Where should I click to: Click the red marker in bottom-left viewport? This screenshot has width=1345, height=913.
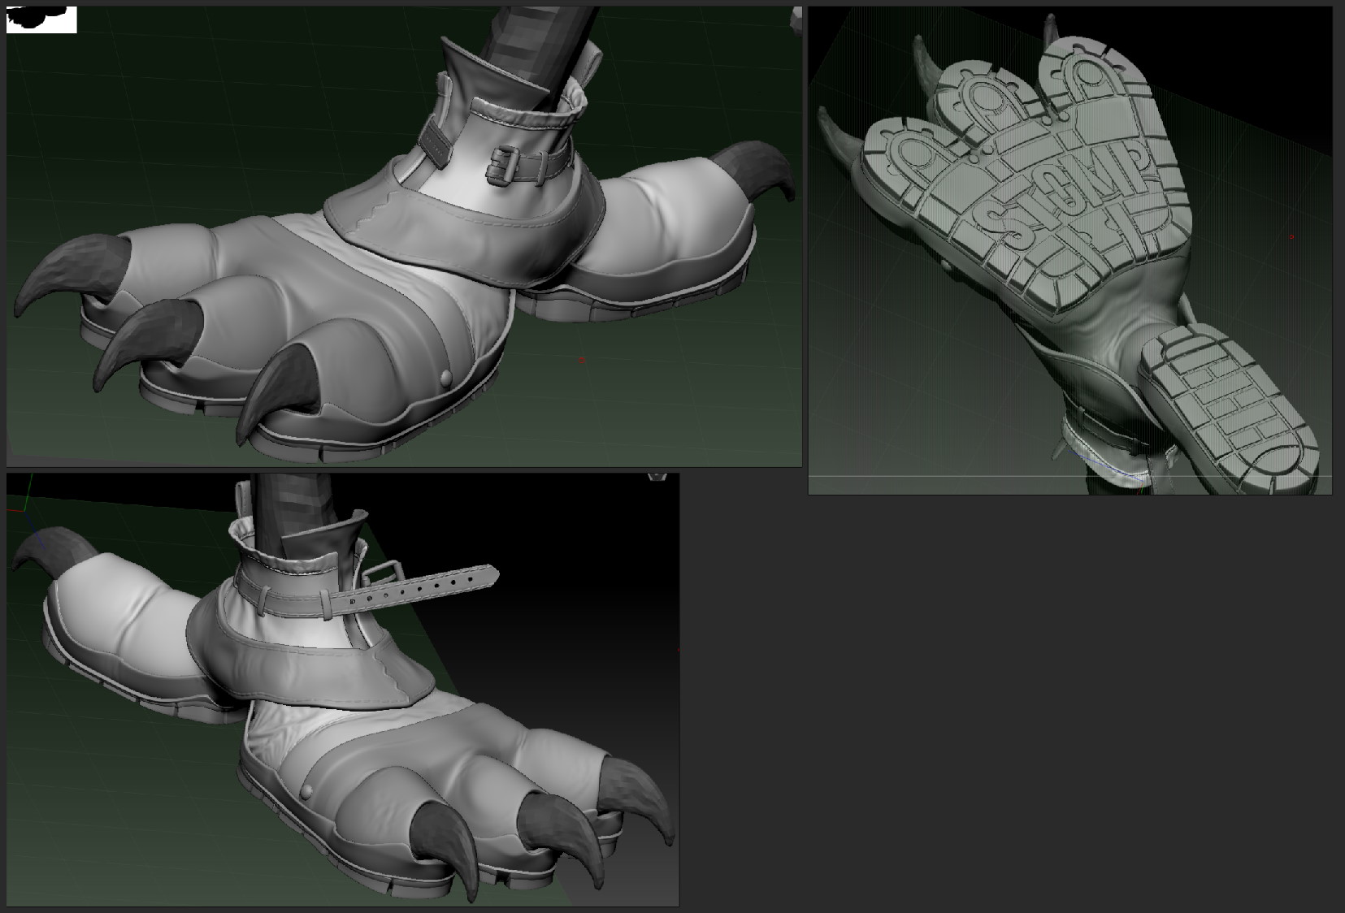[x=679, y=648]
